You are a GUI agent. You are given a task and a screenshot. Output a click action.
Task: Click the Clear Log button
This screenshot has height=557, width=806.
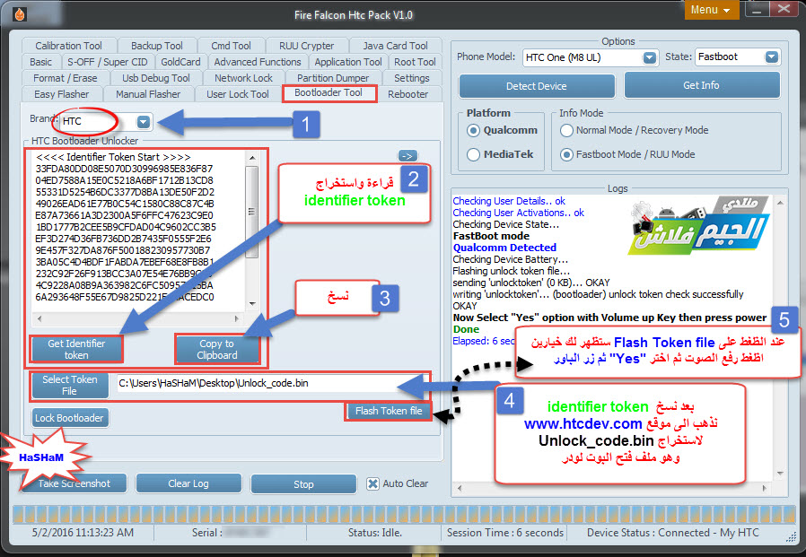click(x=188, y=483)
